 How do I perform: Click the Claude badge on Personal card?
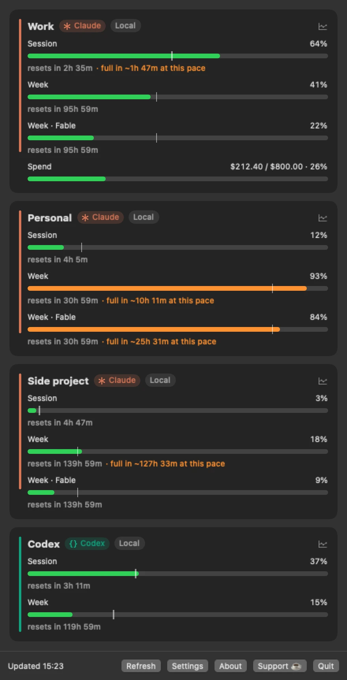click(x=101, y=217)
